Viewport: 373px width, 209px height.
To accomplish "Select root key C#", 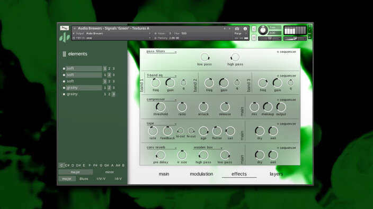I will coord(67,165).
